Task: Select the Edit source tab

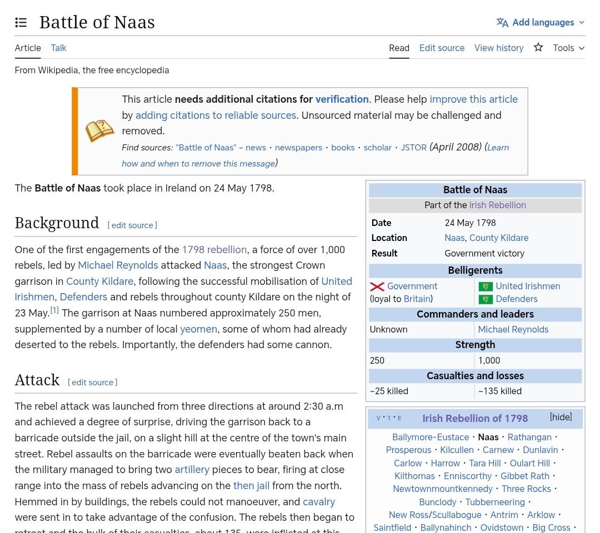Action: click(x=441, y=48)
